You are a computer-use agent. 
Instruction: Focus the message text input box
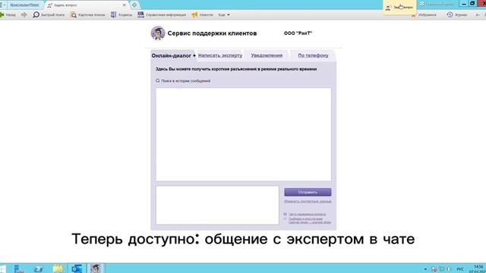(x=217, y=206)
